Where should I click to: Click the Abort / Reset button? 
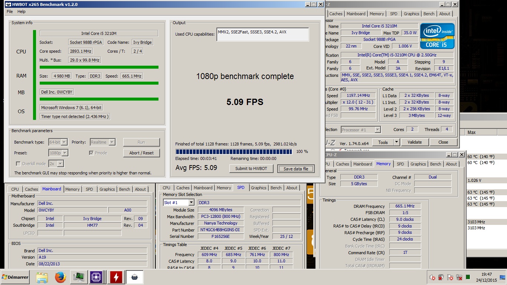coord(141,153)
